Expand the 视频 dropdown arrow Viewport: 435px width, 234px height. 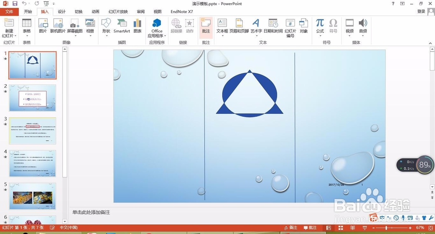tap(350, 36)
